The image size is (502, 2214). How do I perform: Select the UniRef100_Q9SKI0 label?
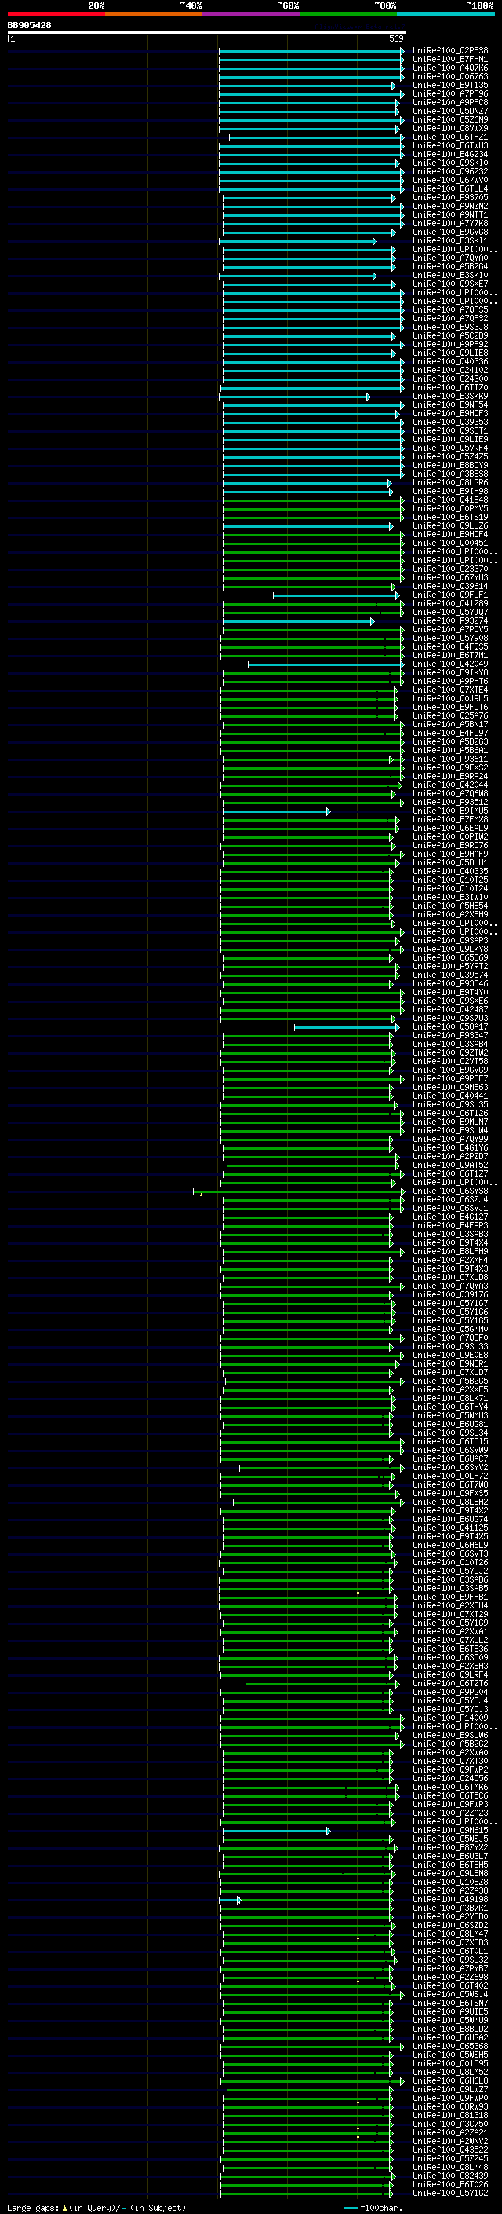pos(450,163)
